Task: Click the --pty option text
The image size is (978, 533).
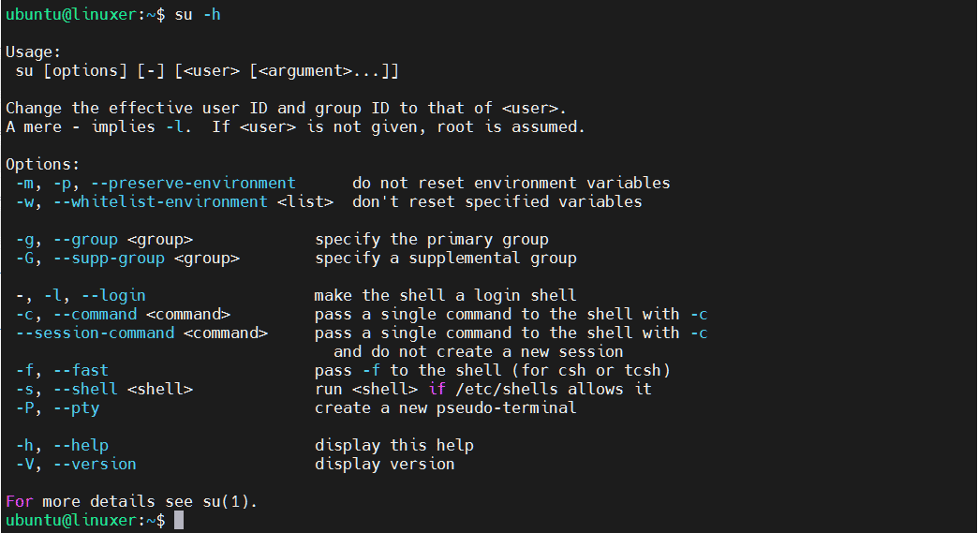Action: [x=76, y=407]
